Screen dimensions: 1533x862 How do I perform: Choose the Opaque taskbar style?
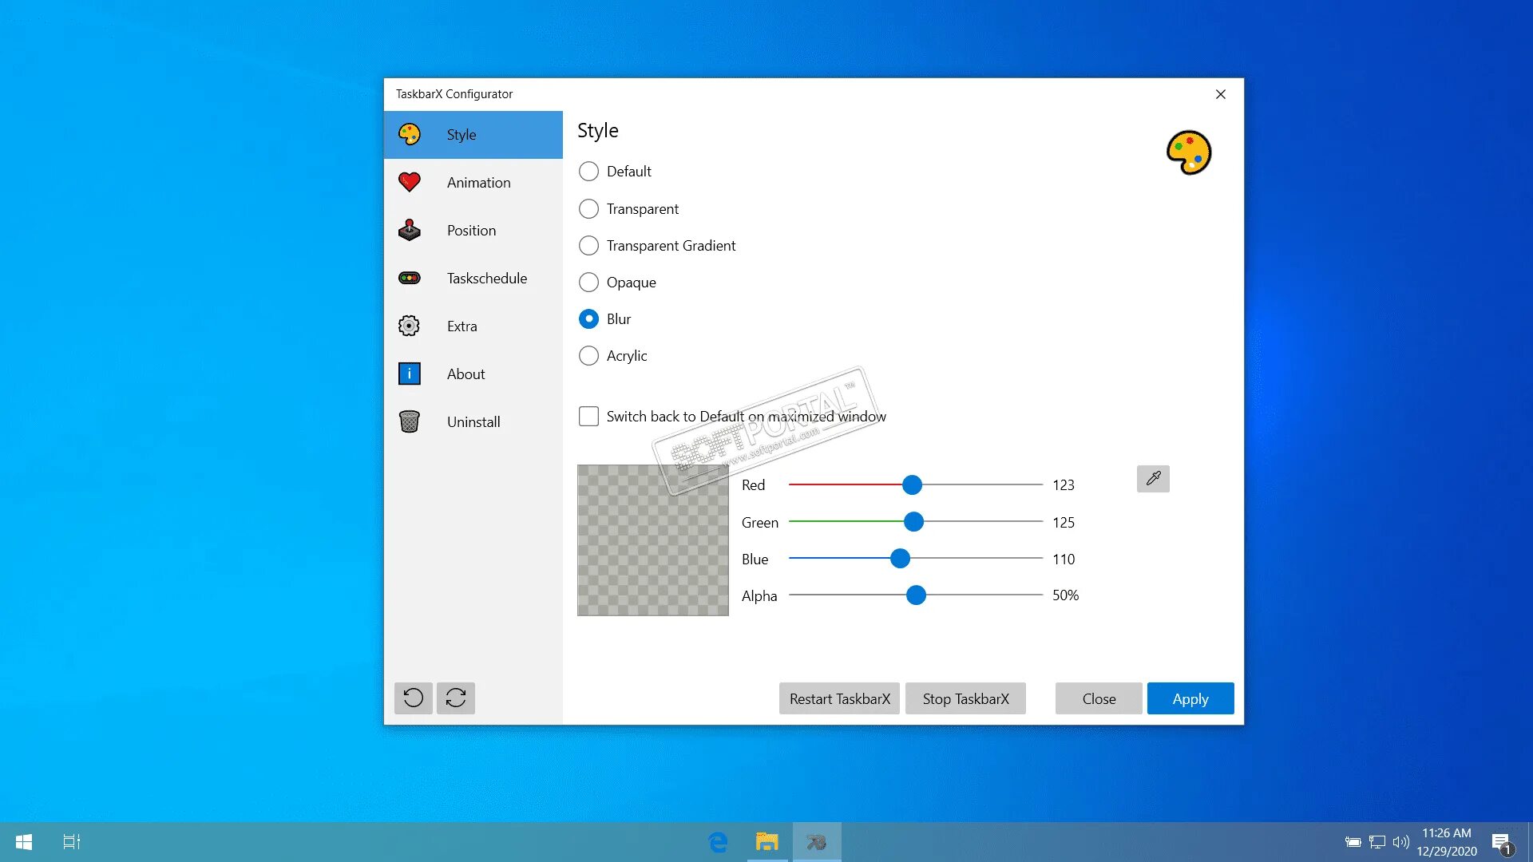[x=588, y=283]
